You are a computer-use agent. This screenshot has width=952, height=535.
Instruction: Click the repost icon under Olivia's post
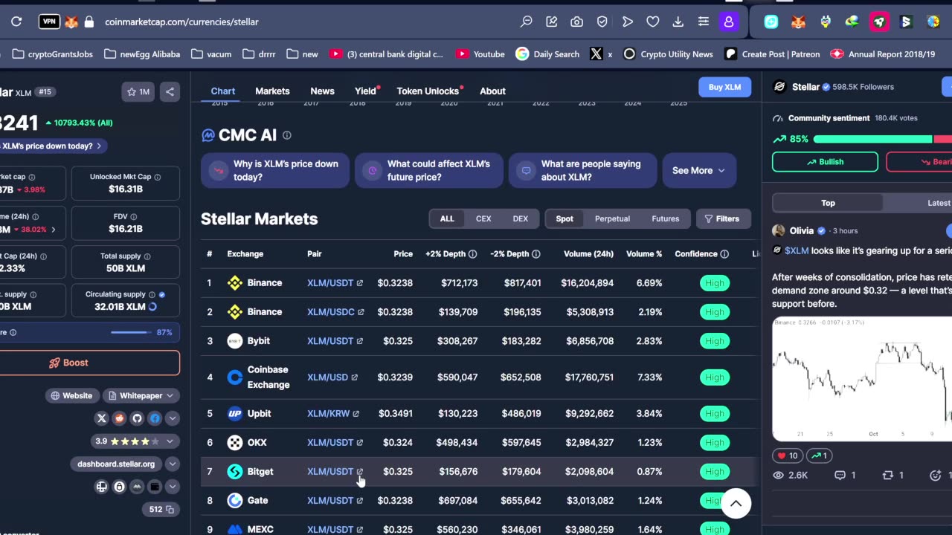[887, 475]
